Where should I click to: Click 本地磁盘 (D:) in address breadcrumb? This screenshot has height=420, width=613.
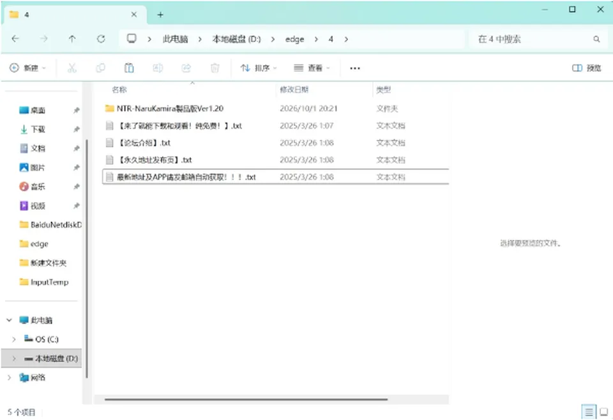236,39
